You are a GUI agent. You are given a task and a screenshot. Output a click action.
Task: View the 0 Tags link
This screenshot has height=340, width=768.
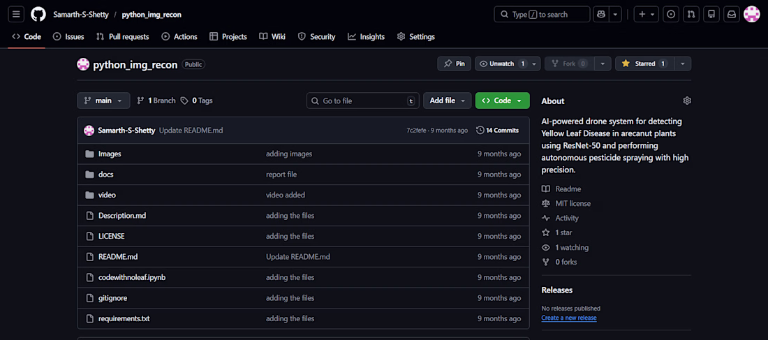tap(196, 101)
